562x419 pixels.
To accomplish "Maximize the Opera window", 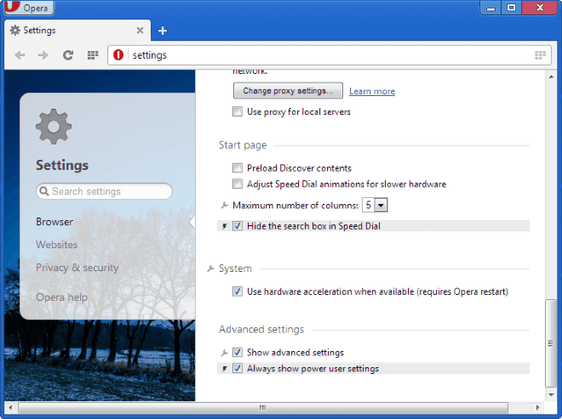I will pyautogui.click(x=512, y=8).
